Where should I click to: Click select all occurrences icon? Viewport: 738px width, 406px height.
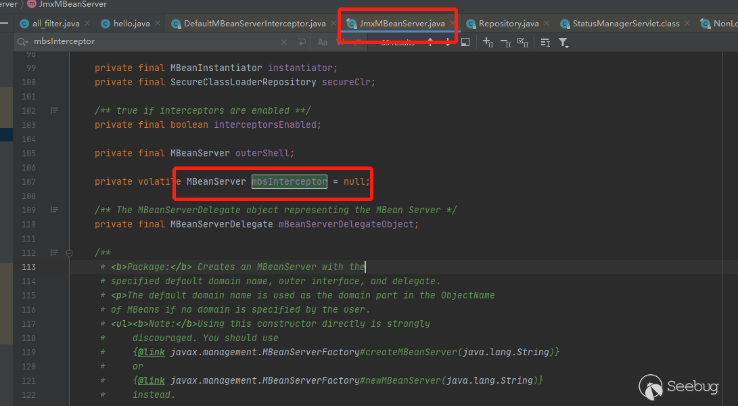pyautogui.click(x=523, y=42)
